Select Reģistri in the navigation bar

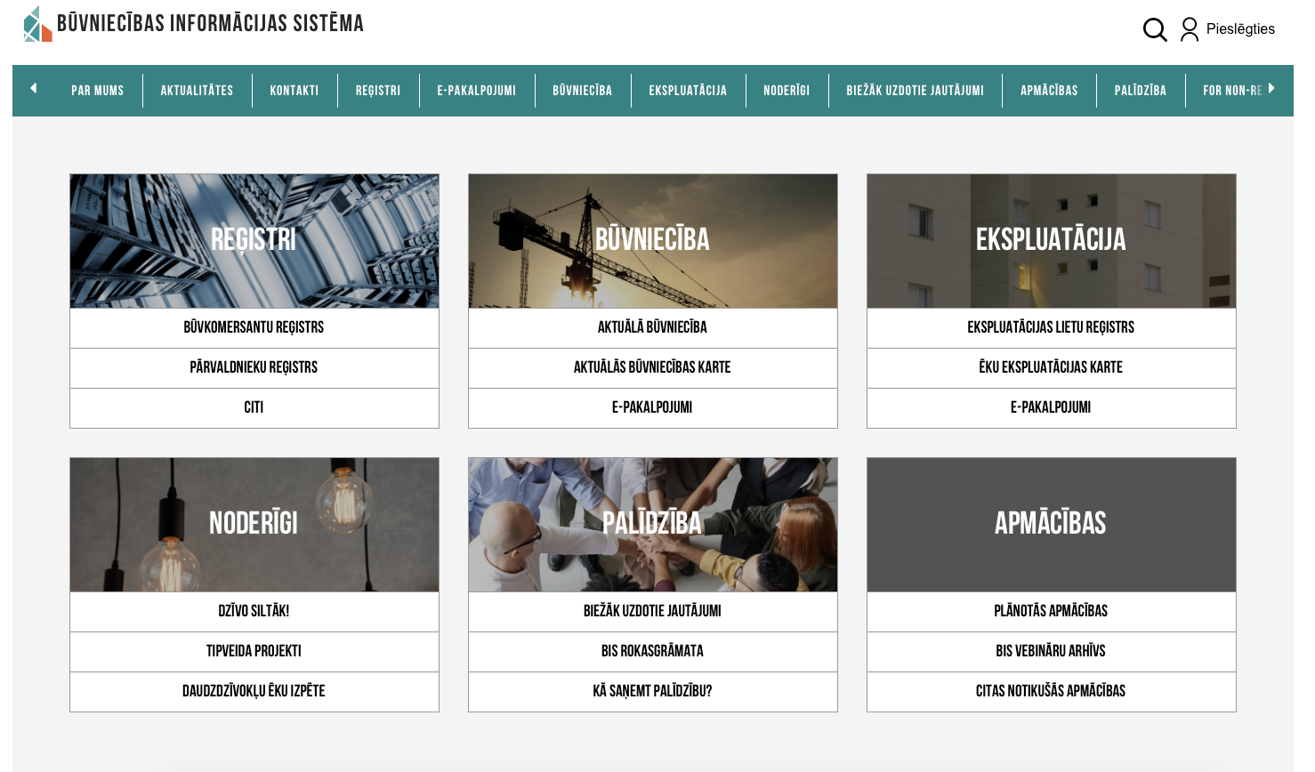click(x=378, y=91)
